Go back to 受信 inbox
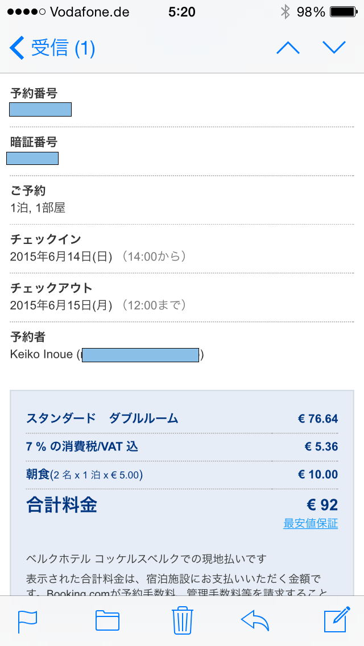 click(52, 48)
